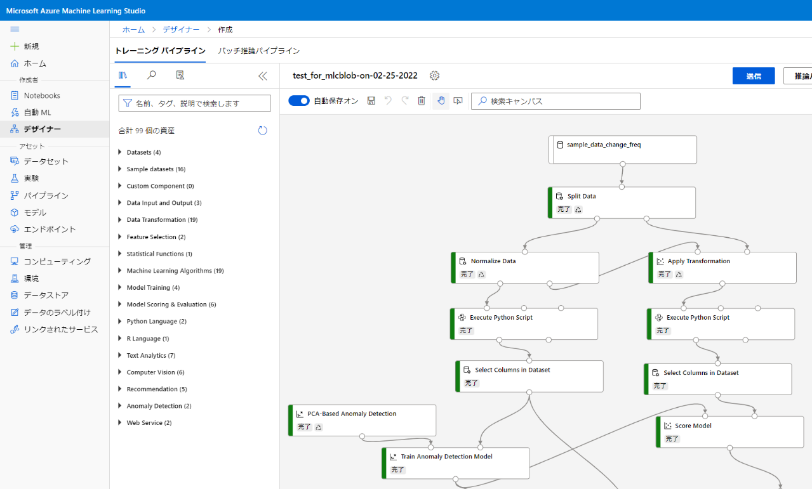Click the asset search filter field
Screen dimensions: 812x489
point(195,103)
